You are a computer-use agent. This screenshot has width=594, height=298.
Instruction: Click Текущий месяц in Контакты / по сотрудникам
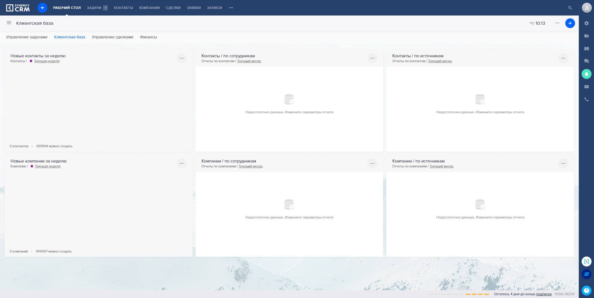pos(249,61)
